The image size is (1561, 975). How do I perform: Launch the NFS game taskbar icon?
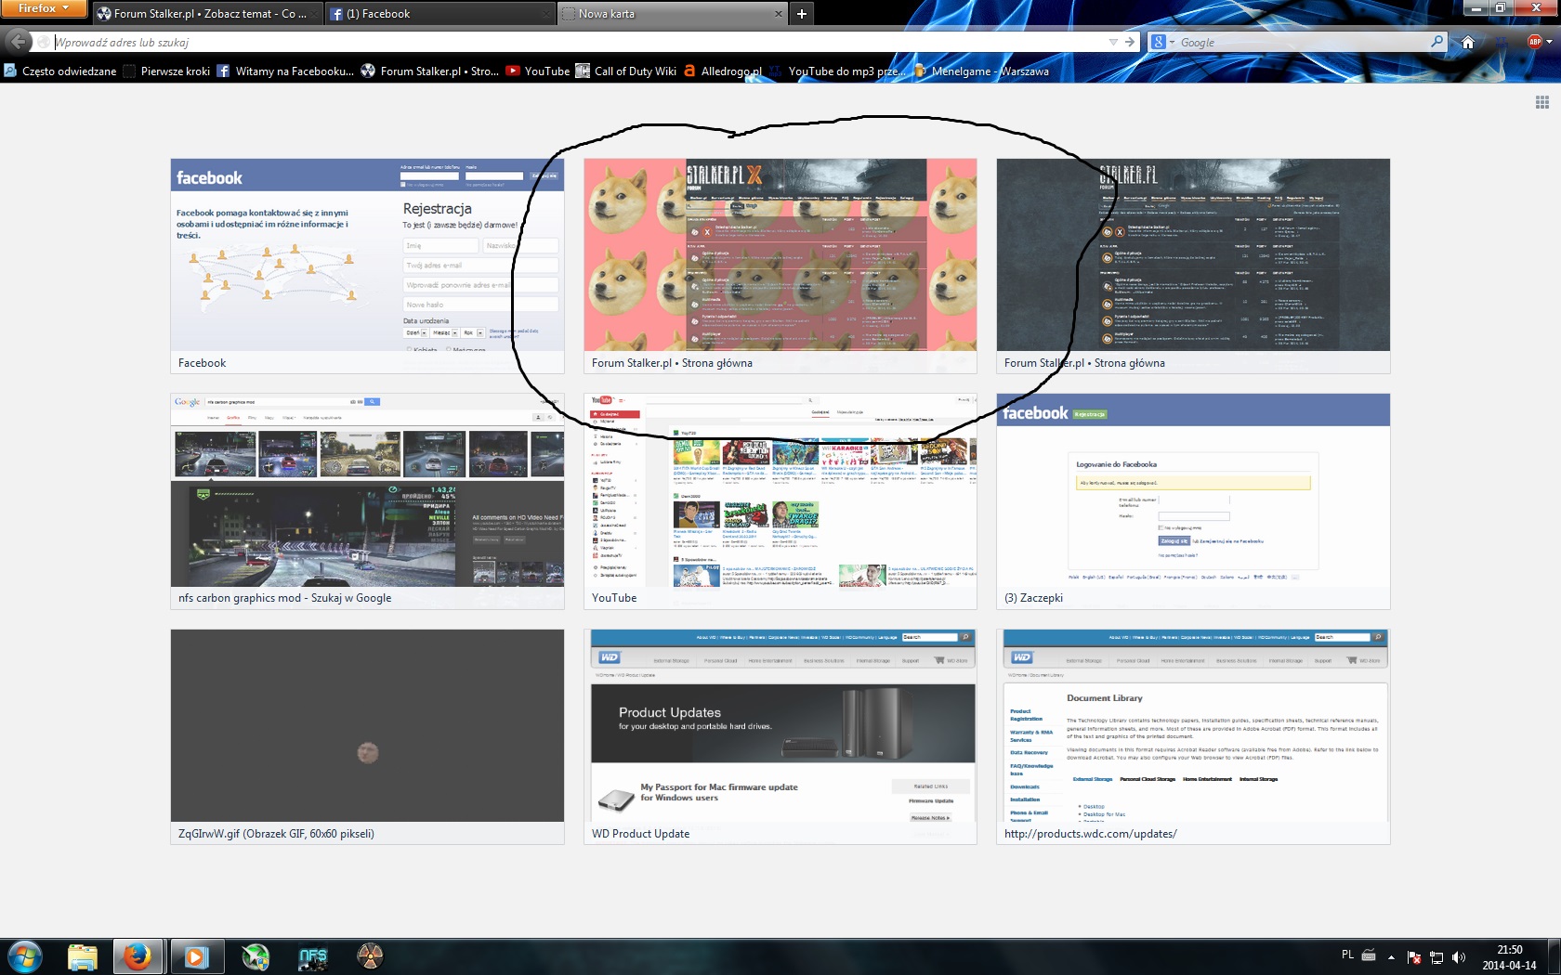[312, 956]
